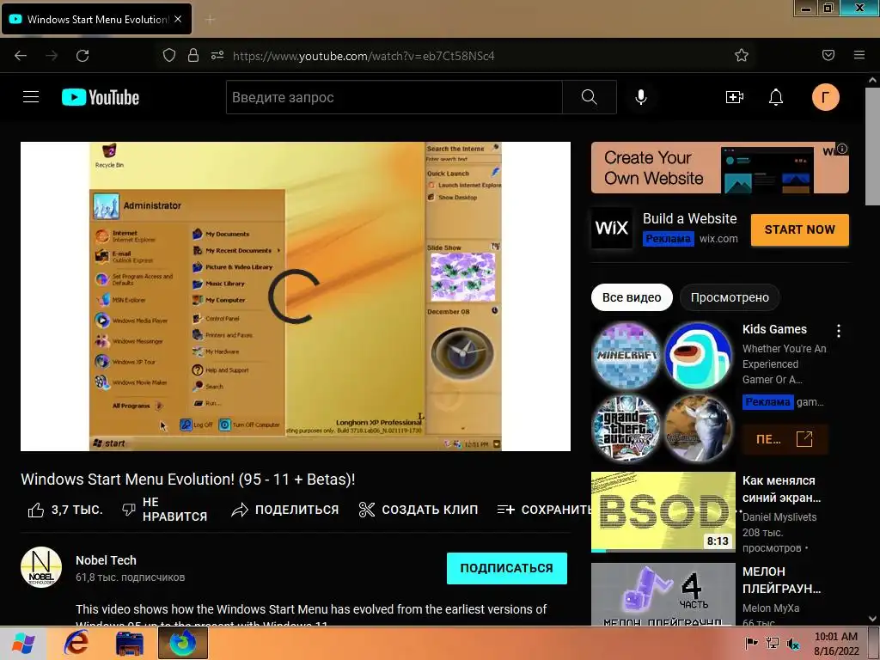Close the Windows Start Menu Evolution tab
This screenshot has height=660, width=880.
(x=178, y=19)
